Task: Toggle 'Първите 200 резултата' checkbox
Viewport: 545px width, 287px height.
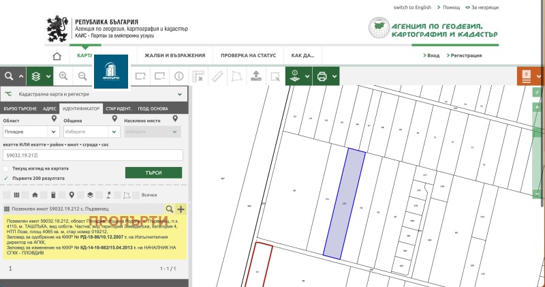Action: pos(6,178)
